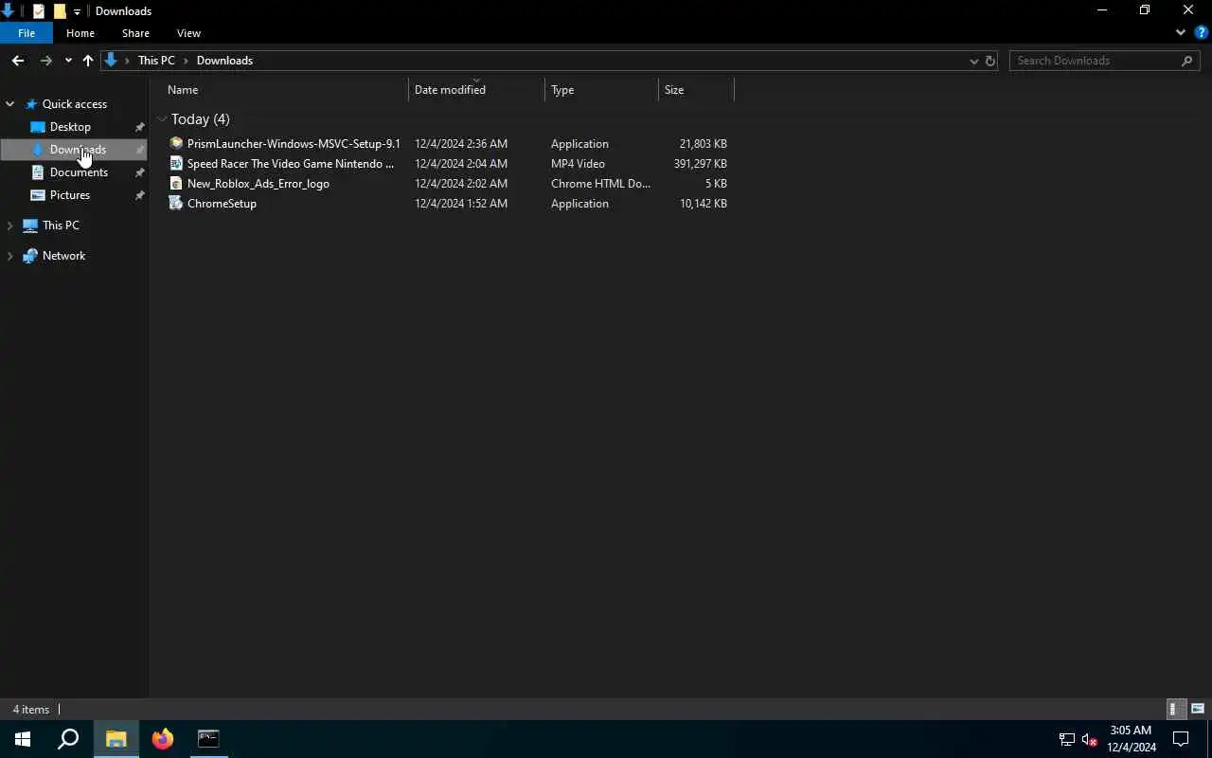
Task: Expand the address bar history dropdown
Action: pos(973,61)
